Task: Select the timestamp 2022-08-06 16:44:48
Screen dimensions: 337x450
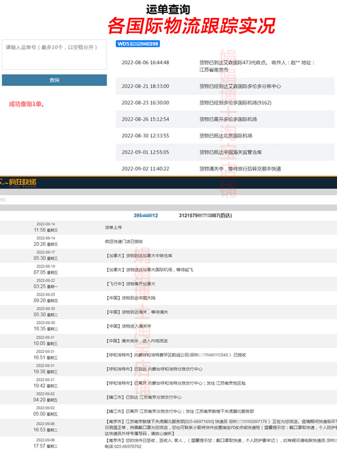Action: tap(145, 63)
